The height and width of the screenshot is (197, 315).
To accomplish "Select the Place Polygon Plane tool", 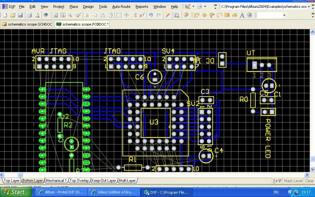I will [234, 15].
